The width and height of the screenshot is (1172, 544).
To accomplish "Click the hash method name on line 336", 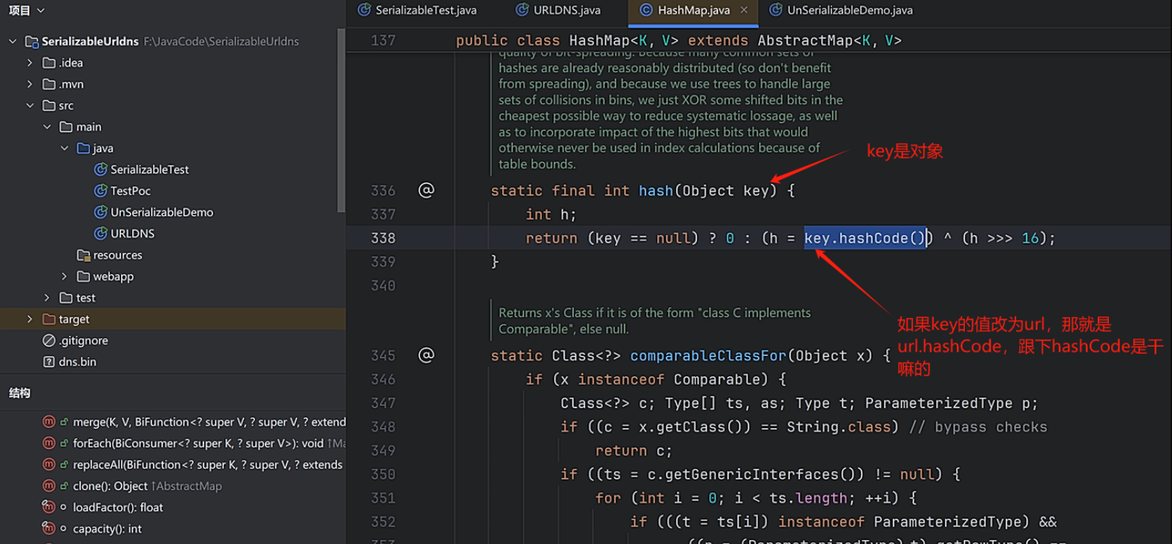I will [655, 191].
